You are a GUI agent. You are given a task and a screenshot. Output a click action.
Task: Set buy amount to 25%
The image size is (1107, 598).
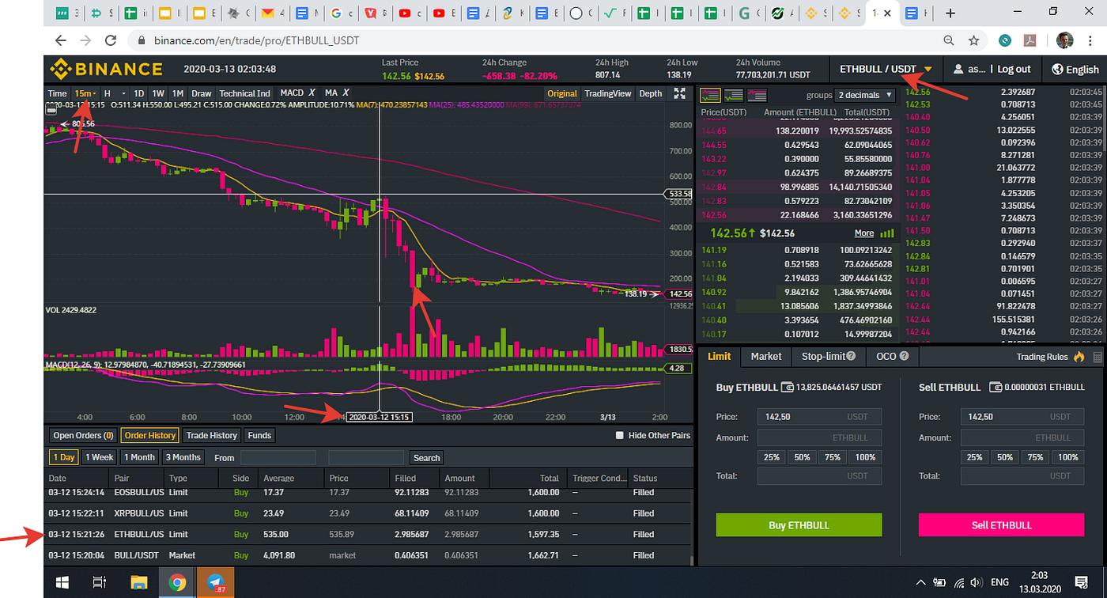pyautogui.click(x=772, y=457)
